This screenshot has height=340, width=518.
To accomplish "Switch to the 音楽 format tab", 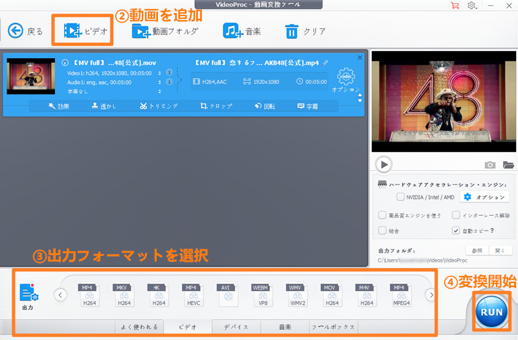I will coord(285,327).
